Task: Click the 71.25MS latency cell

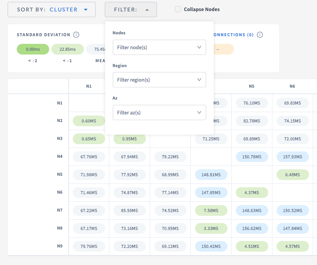Action: click(x=211, y=139)
